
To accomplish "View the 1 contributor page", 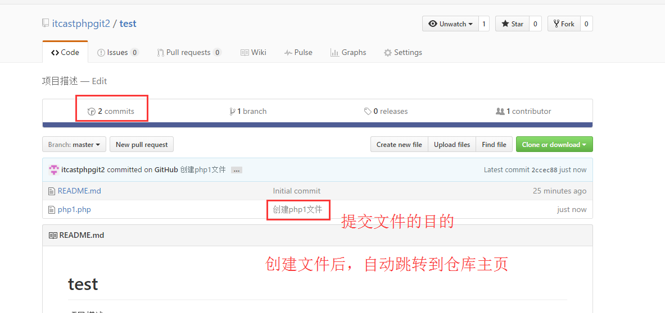I will coord(523,111).
